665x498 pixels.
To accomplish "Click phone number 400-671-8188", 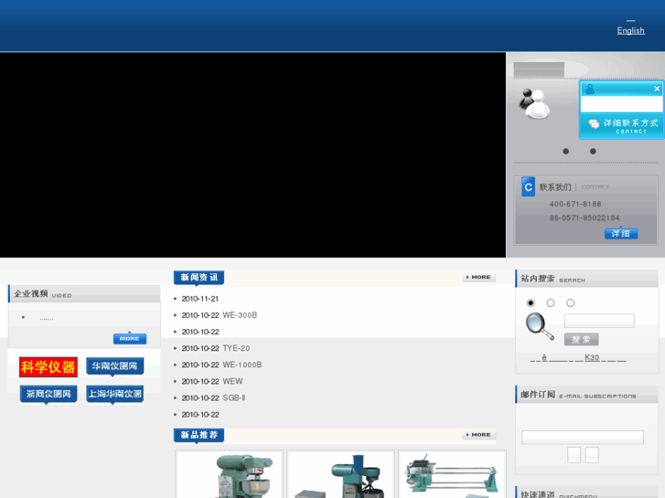I will click(x=575, y=204).
